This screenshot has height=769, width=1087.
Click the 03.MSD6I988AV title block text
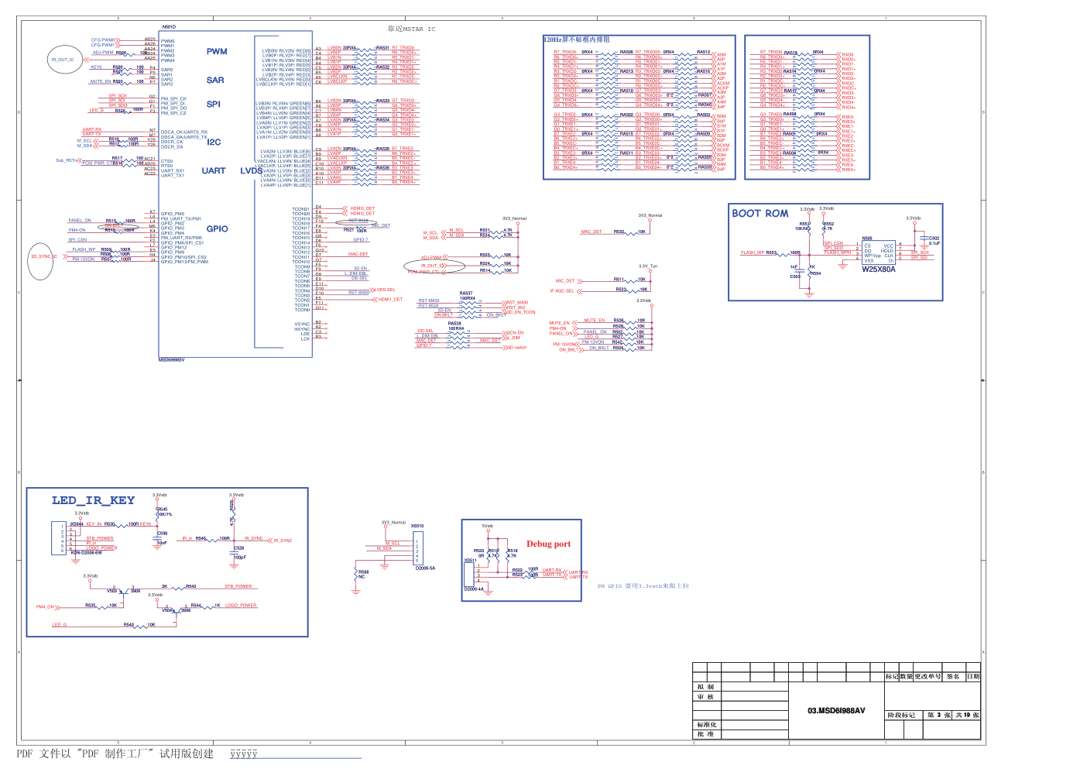tap(836, 710)
